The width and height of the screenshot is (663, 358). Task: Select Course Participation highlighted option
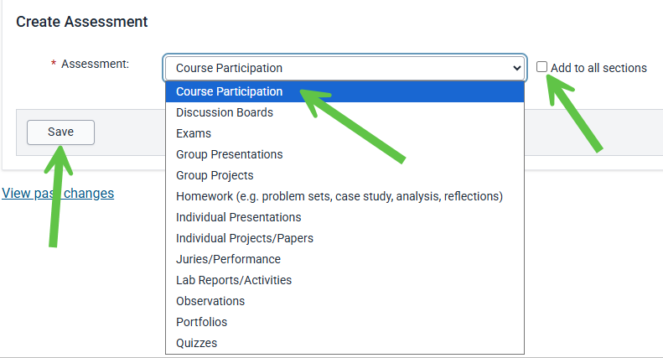[x=344, y=91]
